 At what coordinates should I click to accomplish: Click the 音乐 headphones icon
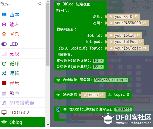pyautogui.click(x=4, y=34)
